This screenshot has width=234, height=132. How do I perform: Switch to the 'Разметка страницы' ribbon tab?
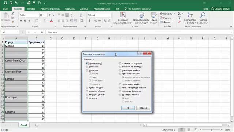[x=50, y=9]
